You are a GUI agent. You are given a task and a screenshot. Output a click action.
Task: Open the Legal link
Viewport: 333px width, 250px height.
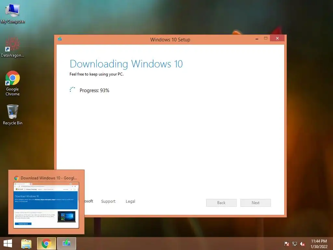[x=130, y=201]
